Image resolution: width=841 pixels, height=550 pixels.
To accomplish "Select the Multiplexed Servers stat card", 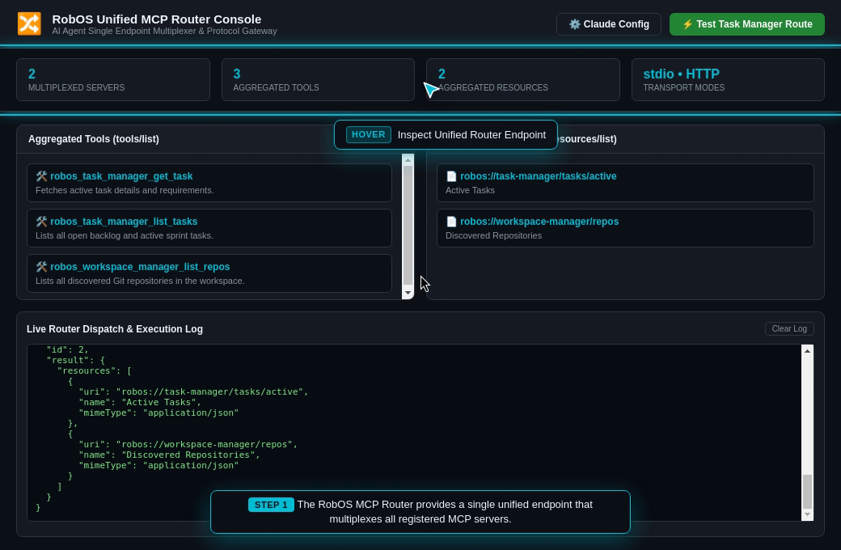I will 113,79.
